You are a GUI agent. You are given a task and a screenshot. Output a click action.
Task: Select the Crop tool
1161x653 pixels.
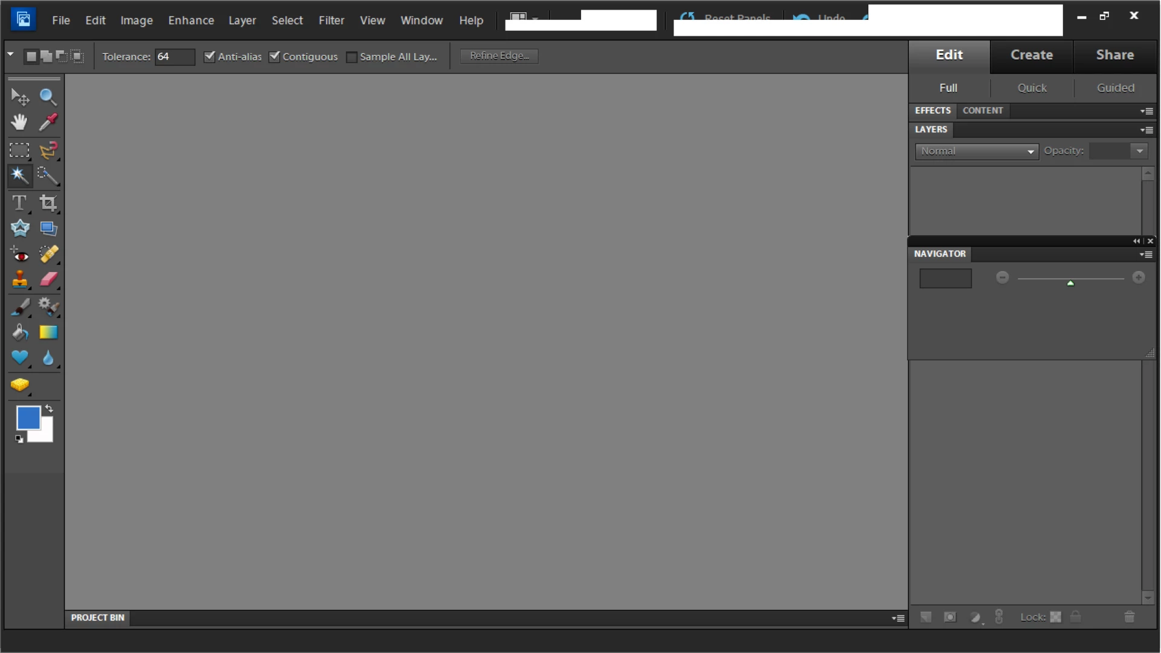[x=48, y=203]
